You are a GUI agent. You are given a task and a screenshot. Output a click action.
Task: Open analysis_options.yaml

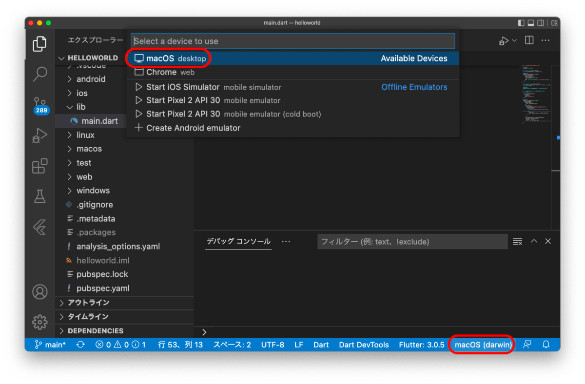[124, 247]
